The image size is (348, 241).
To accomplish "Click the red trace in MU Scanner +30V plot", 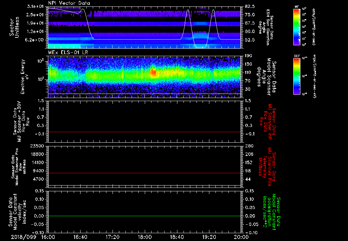I will (144, 132).
